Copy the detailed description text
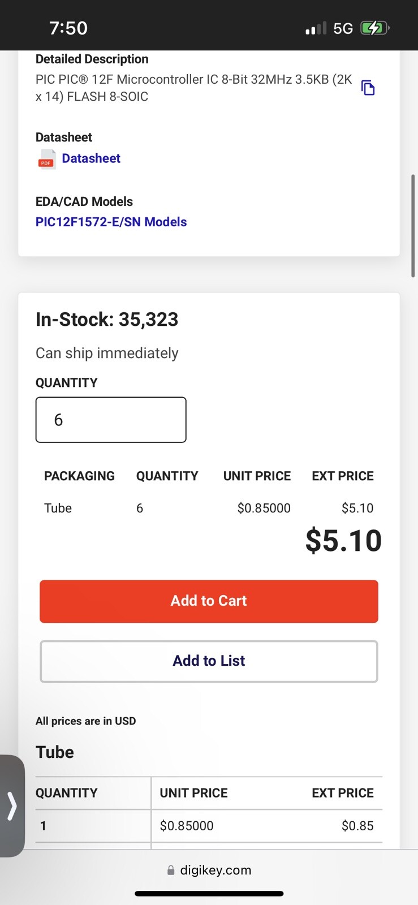This screenshot has width=418, height=905. pos(368,88)
